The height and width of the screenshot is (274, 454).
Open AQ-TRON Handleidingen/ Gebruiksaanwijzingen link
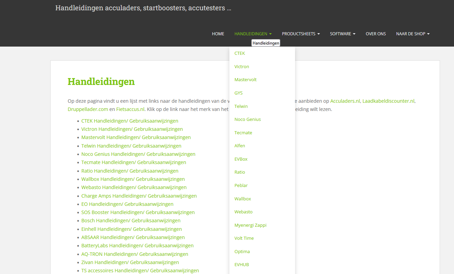tap(135, 254)
